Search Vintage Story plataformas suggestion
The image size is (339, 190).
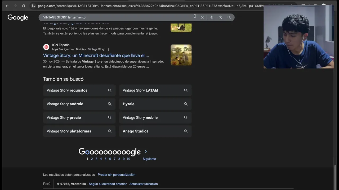point(79,131)
